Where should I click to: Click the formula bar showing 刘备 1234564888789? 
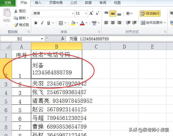(120, 39)
